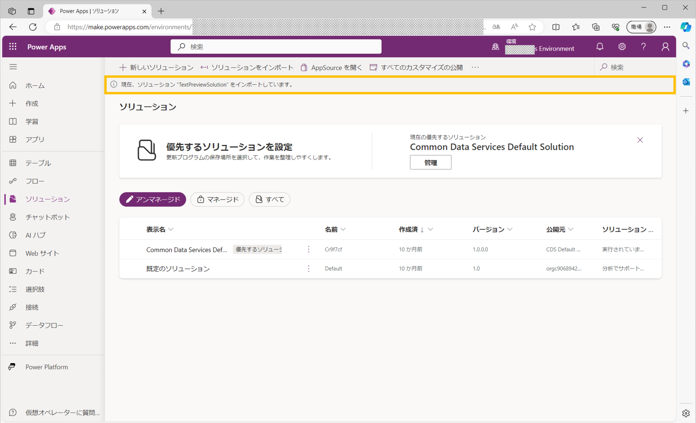Open toolbar overflow ellipsis
The height and width of the screenshot is (423, 696).
point(475,67)
